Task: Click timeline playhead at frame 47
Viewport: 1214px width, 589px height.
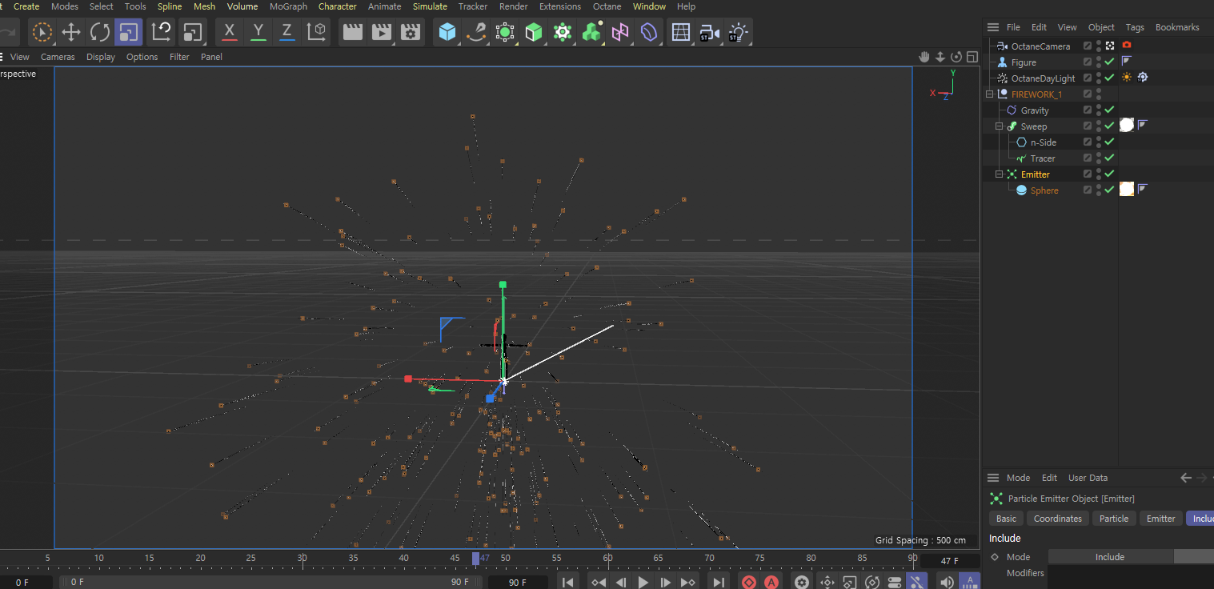Action: point(476,559)
